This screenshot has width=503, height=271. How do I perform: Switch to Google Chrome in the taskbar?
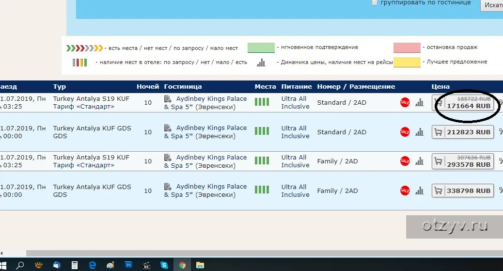click(182, 265)
